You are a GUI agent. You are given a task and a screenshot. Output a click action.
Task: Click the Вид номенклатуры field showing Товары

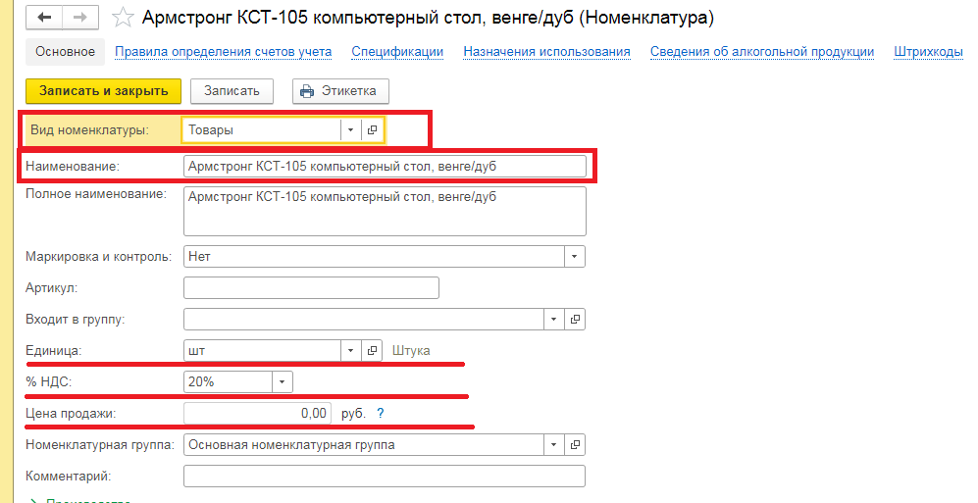point(261,130)
